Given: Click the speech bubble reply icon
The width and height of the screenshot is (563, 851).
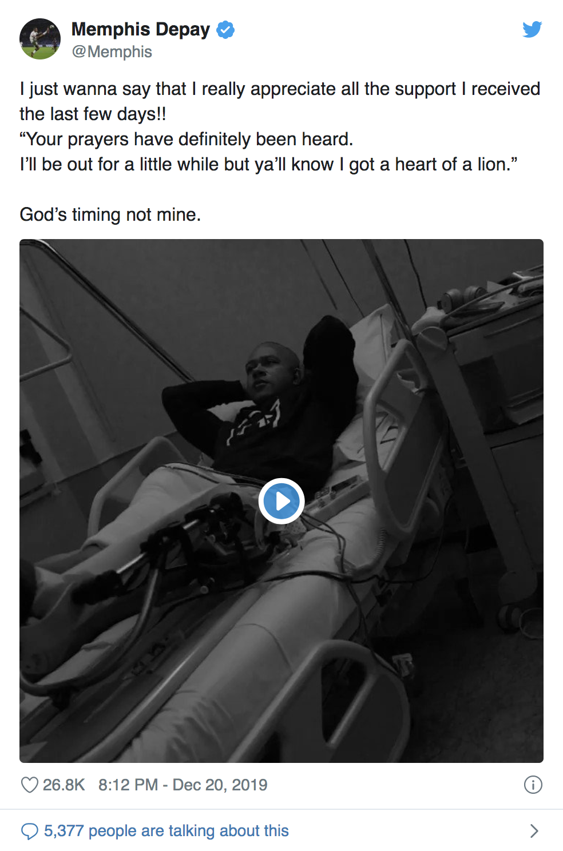Looking at the screenshot, I should pos(30,831).
